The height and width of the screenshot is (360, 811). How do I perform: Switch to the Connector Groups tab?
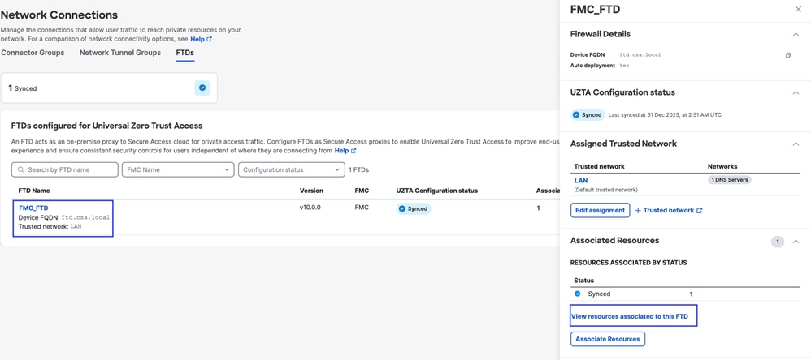pyautogui.click(x=33, y=53)
